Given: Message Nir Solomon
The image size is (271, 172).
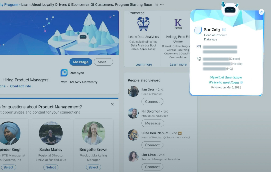Looking at the screenshot, I should tap(153, 123).
